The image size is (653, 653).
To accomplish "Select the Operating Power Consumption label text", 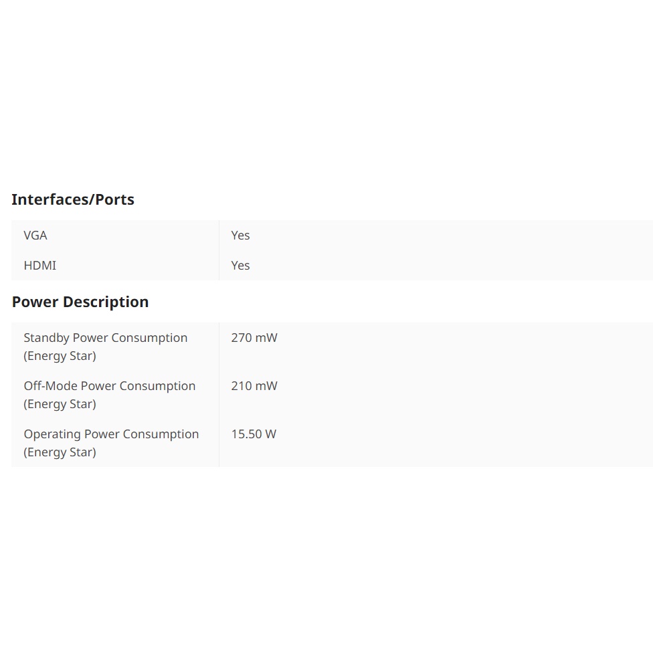I will [111, 434].
